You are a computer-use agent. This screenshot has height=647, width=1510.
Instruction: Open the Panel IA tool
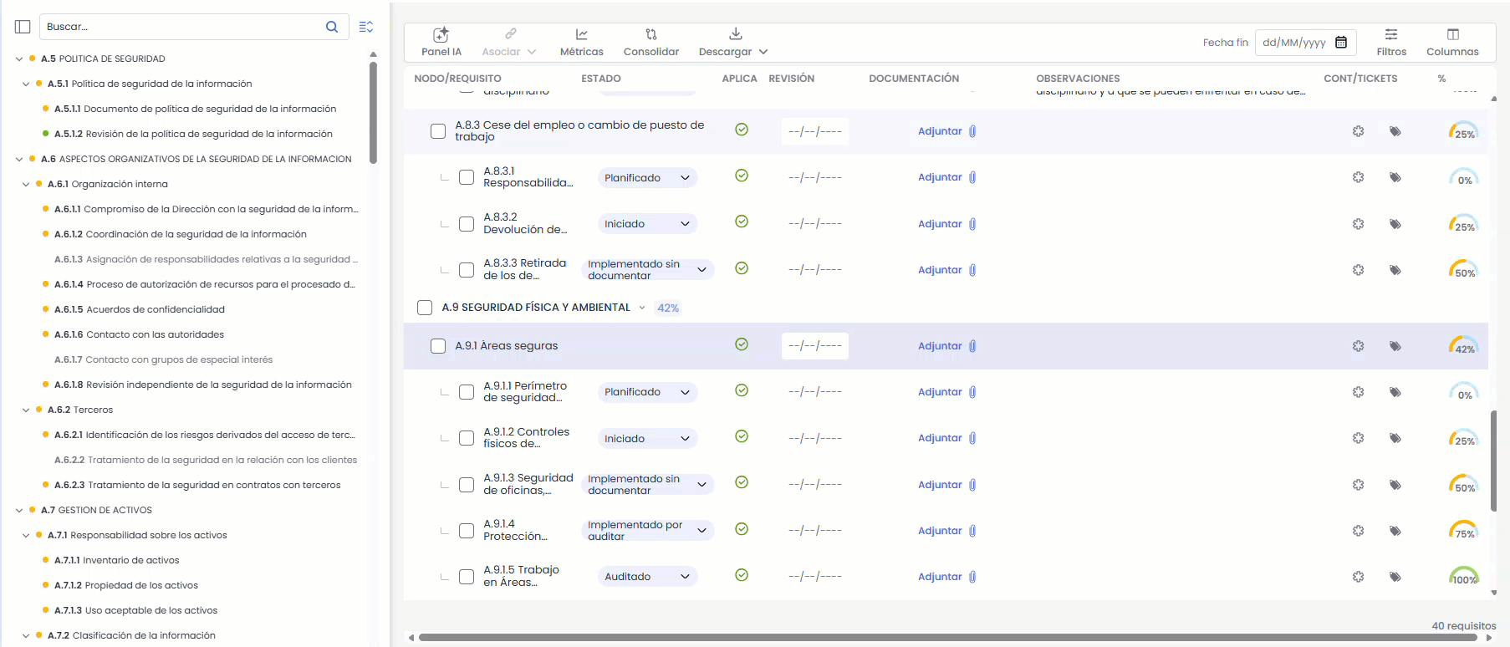441,42
